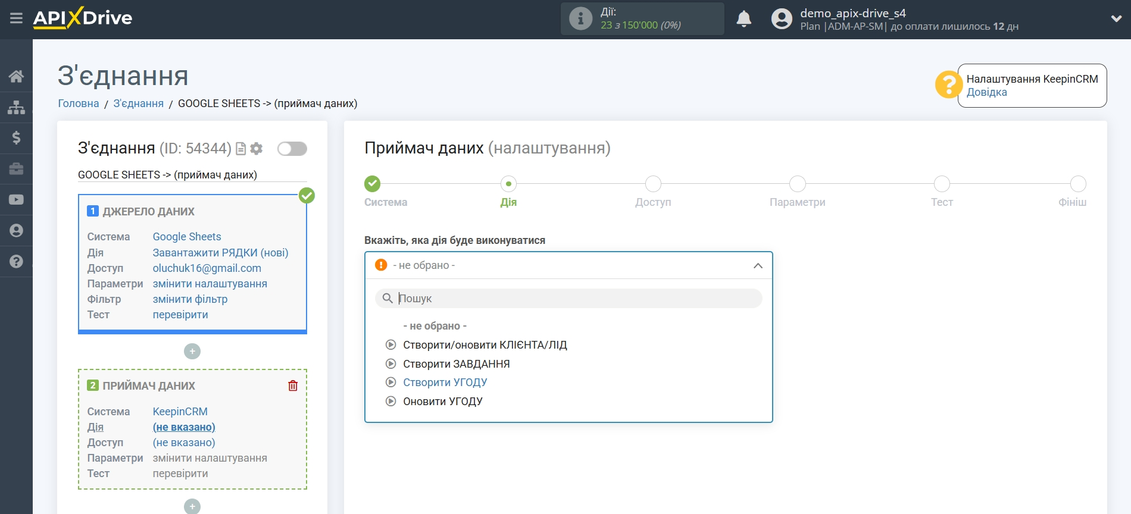Click the bold (не вказано) action link
This screenshot has width=1131, height=514.
point(184,427)
